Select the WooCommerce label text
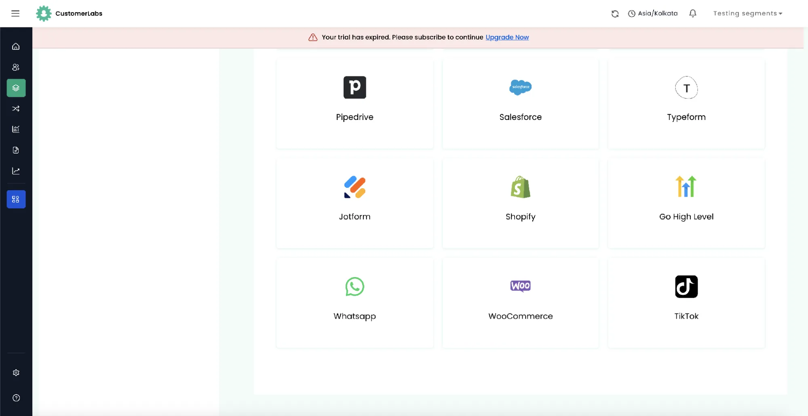The image size is (808, 416). tap(520, 316)
